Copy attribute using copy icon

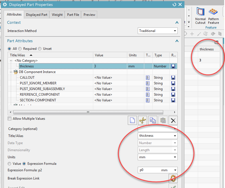tap(153, 120)
